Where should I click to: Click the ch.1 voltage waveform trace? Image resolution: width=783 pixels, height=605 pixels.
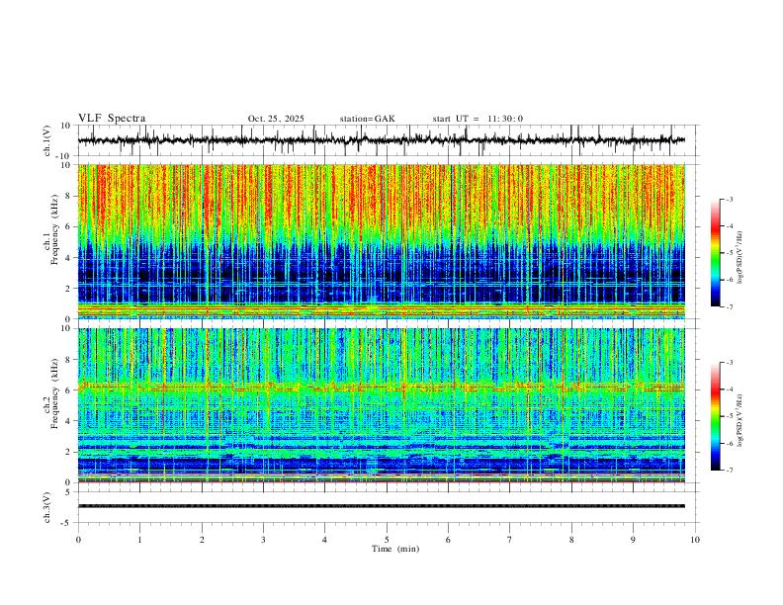click(381, 140)
